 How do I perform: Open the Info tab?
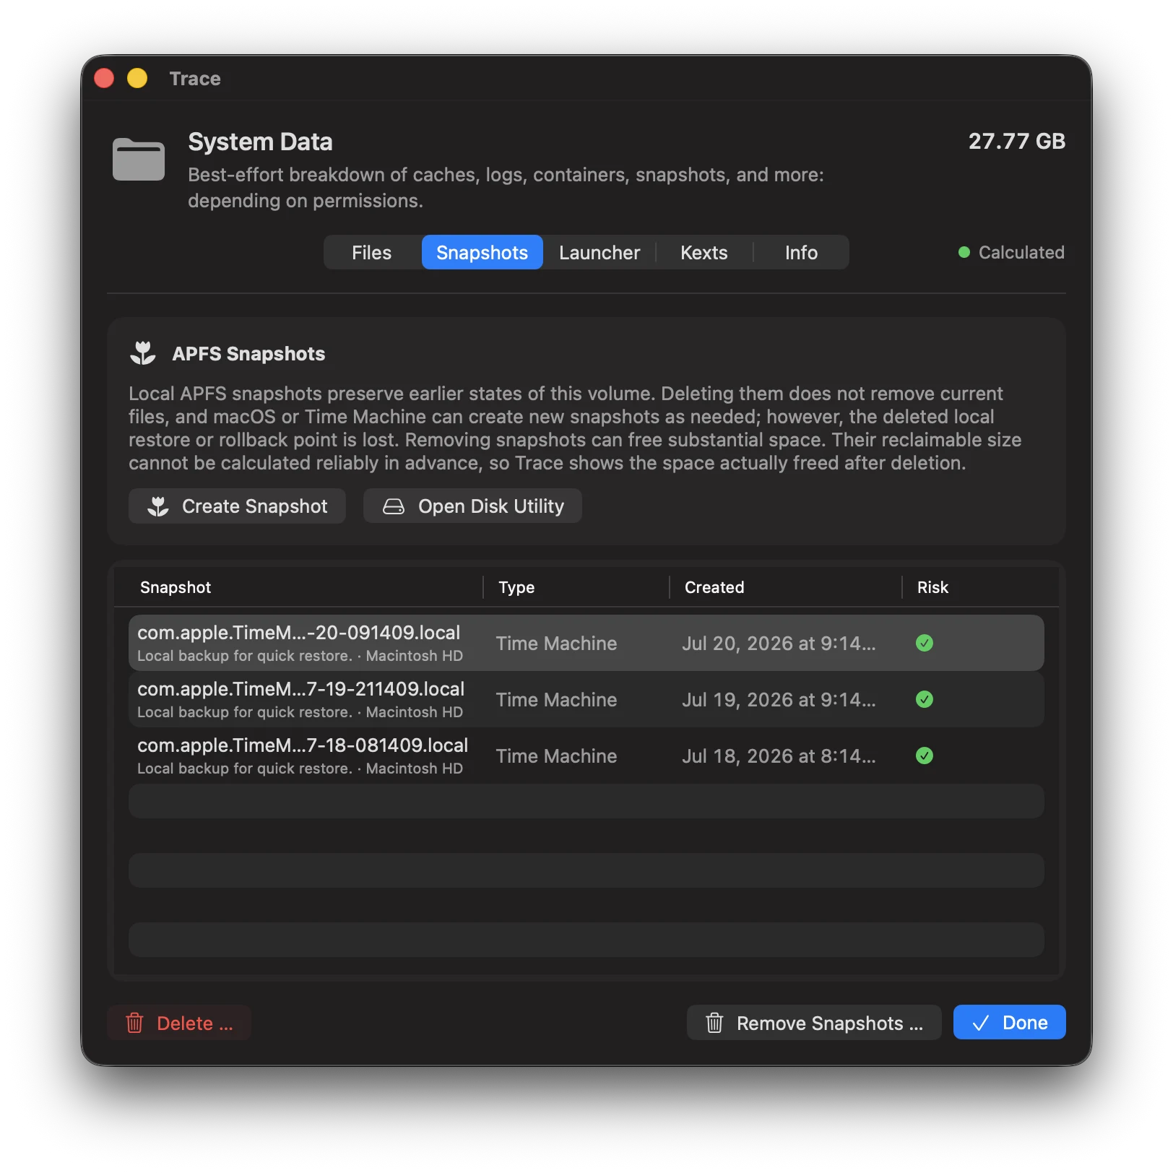click(801, 252)
